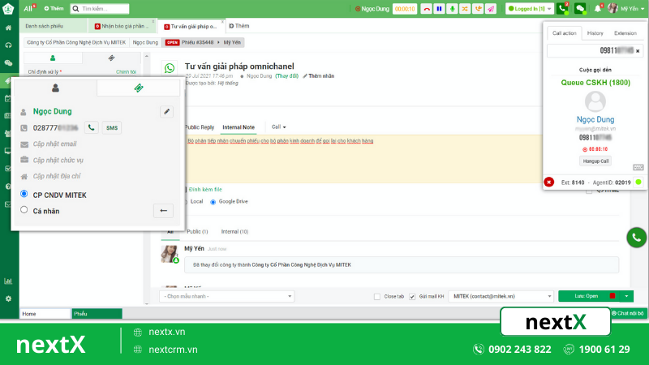Clear the dialed number with the x

tap(638, 51)
